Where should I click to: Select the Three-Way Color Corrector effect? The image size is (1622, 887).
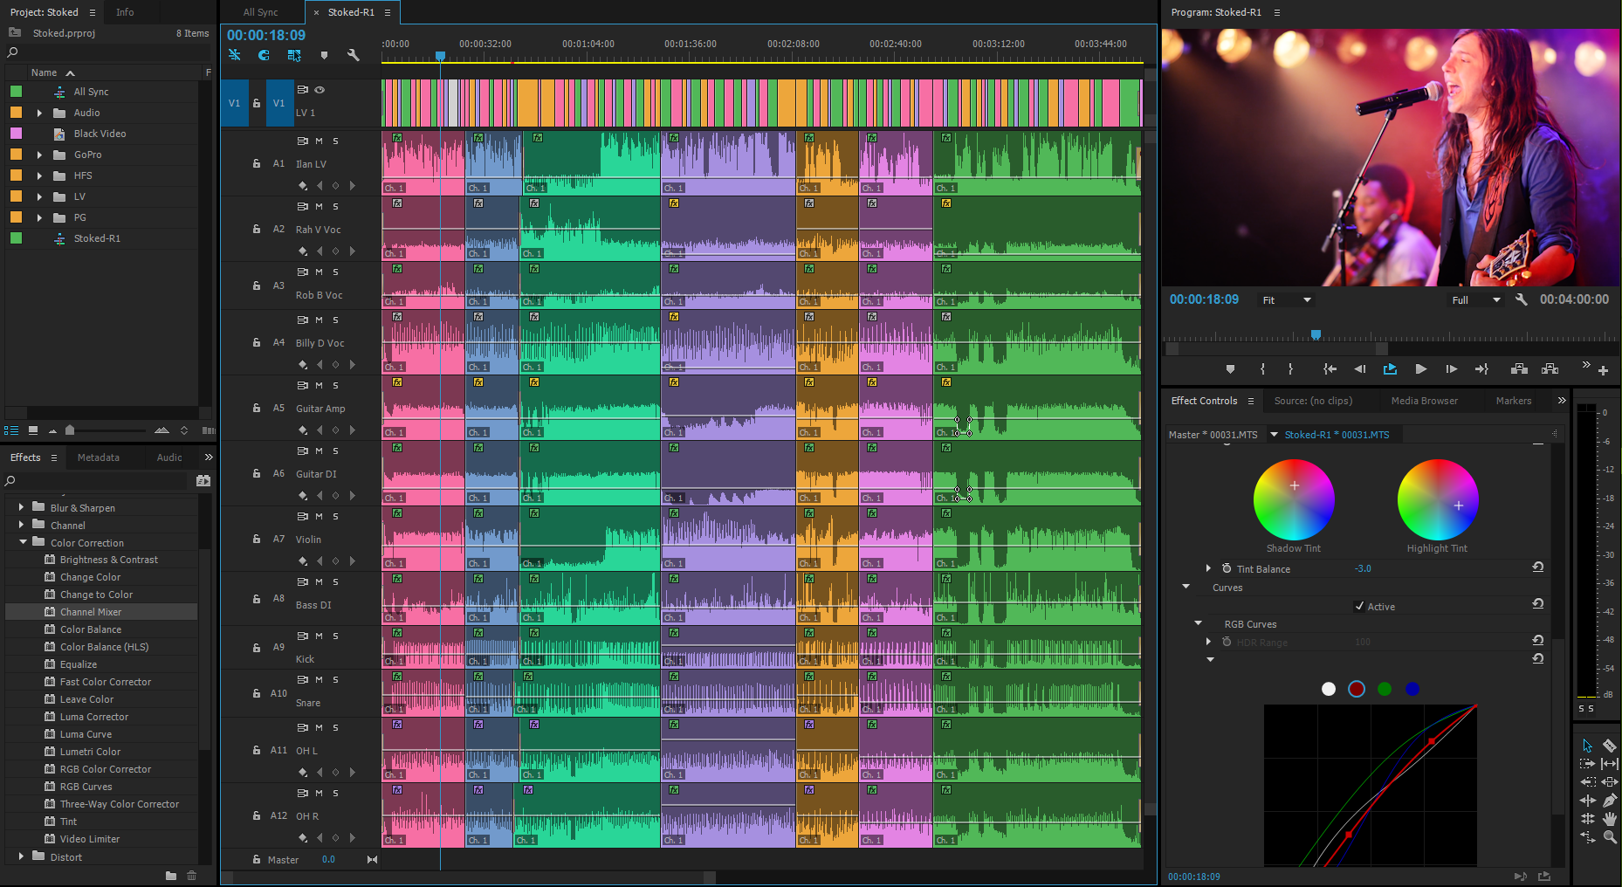point(120,804)
